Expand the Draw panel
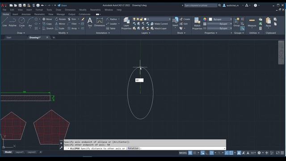 21,33
